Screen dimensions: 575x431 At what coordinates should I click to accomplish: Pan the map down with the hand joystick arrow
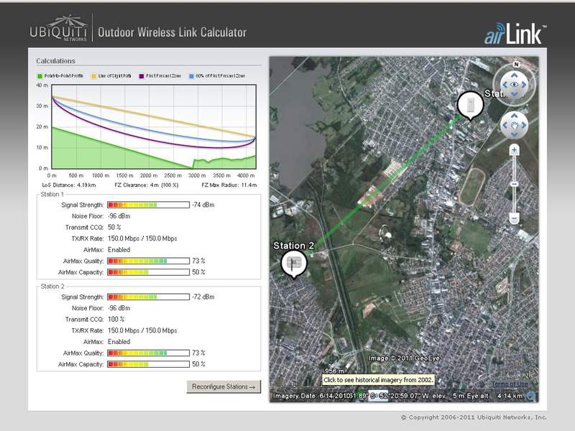click(514, 134)
